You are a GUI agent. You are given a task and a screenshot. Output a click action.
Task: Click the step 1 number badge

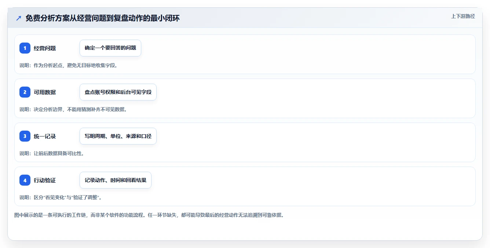click(25, 48)
